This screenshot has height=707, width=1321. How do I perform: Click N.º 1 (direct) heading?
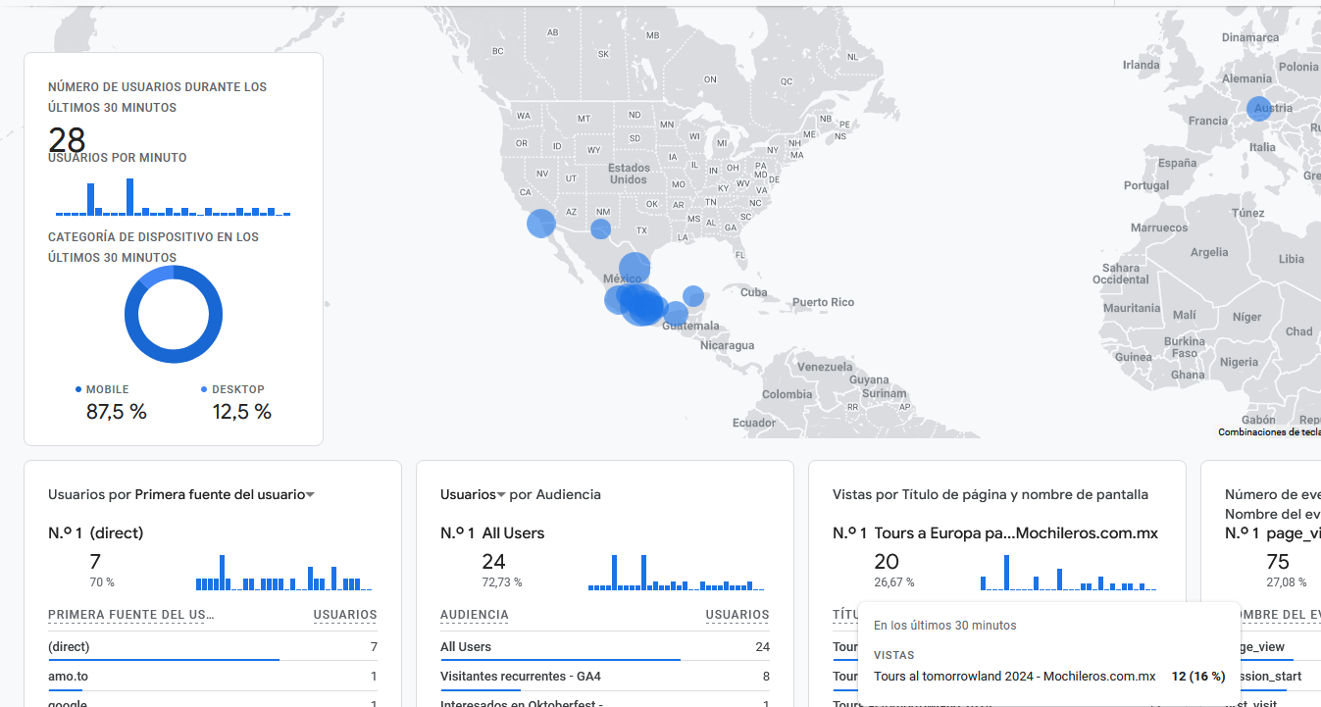coord(96,533)
